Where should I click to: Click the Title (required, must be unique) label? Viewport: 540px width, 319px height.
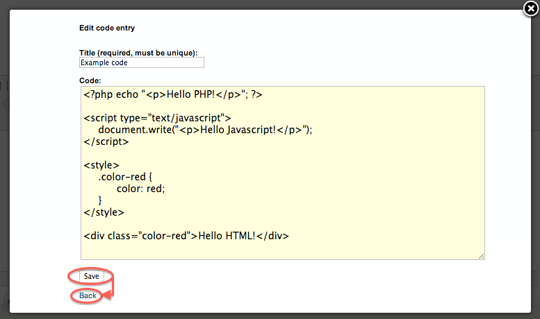(x=138, y=53)
